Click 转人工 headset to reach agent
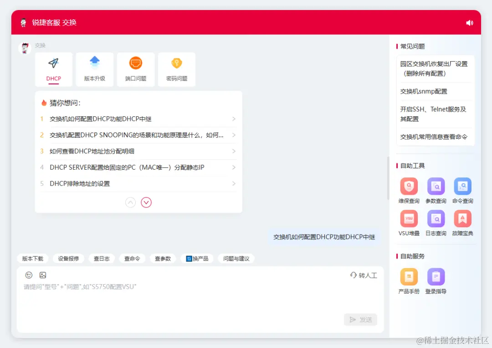This screenshot has width=492, height=348. [x=364, y=275]
